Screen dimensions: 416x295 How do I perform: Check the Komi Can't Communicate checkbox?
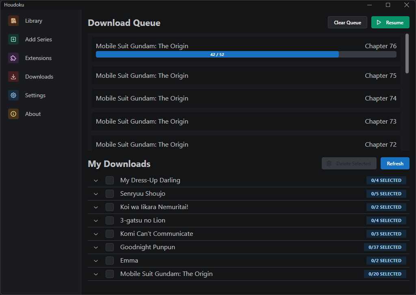[110, 234]
